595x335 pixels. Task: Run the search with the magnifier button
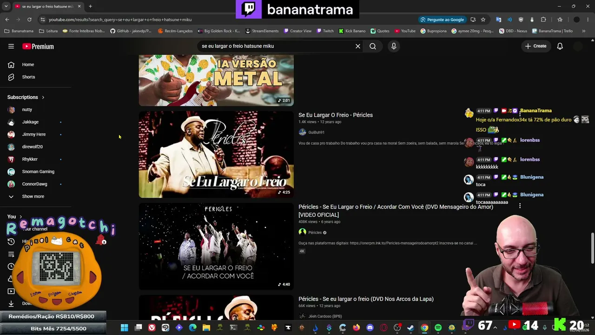click(x=373, y=46)
